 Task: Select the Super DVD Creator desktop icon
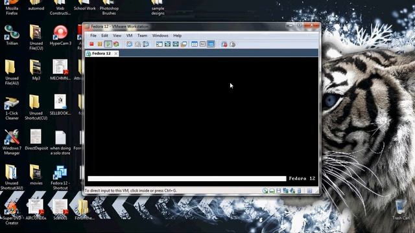coord(12,213)
